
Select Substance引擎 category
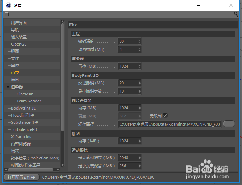click(25, 122)
